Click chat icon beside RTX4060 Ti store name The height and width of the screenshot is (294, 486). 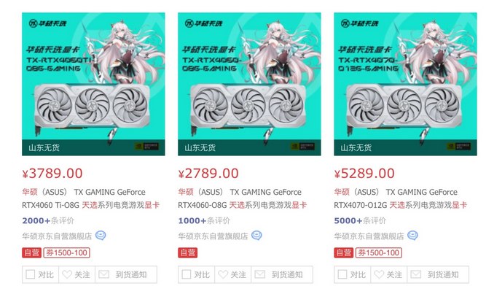click(101, 236)
